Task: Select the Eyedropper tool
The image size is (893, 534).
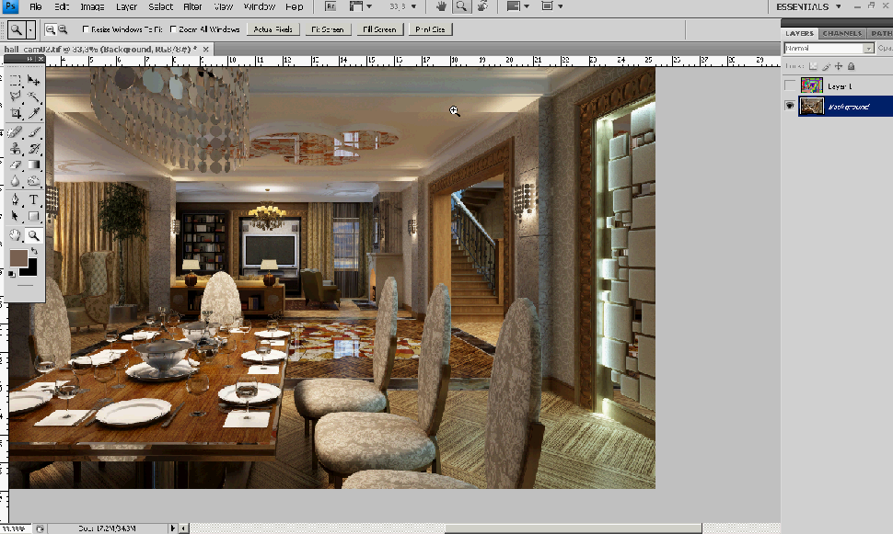Action: tap(33, 113)
